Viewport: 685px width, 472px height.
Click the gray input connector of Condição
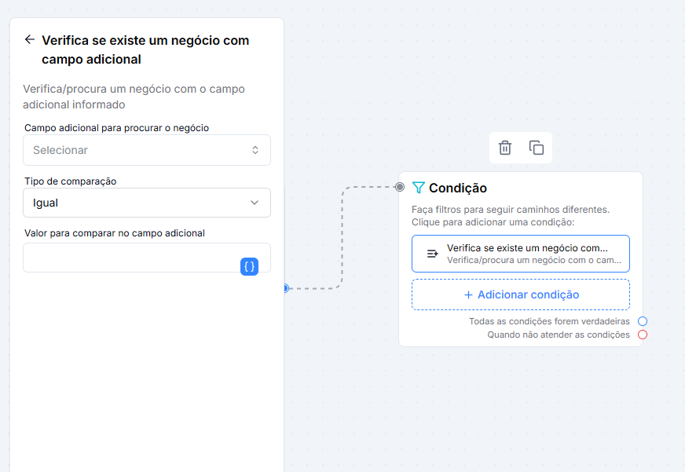pos(399,188)
